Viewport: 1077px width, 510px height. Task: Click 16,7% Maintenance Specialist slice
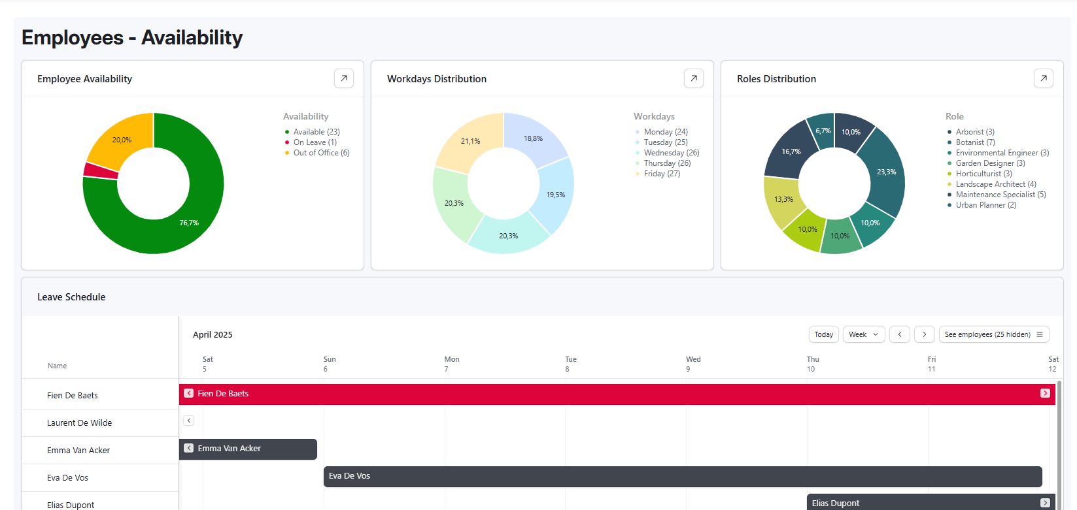point(791,151)
